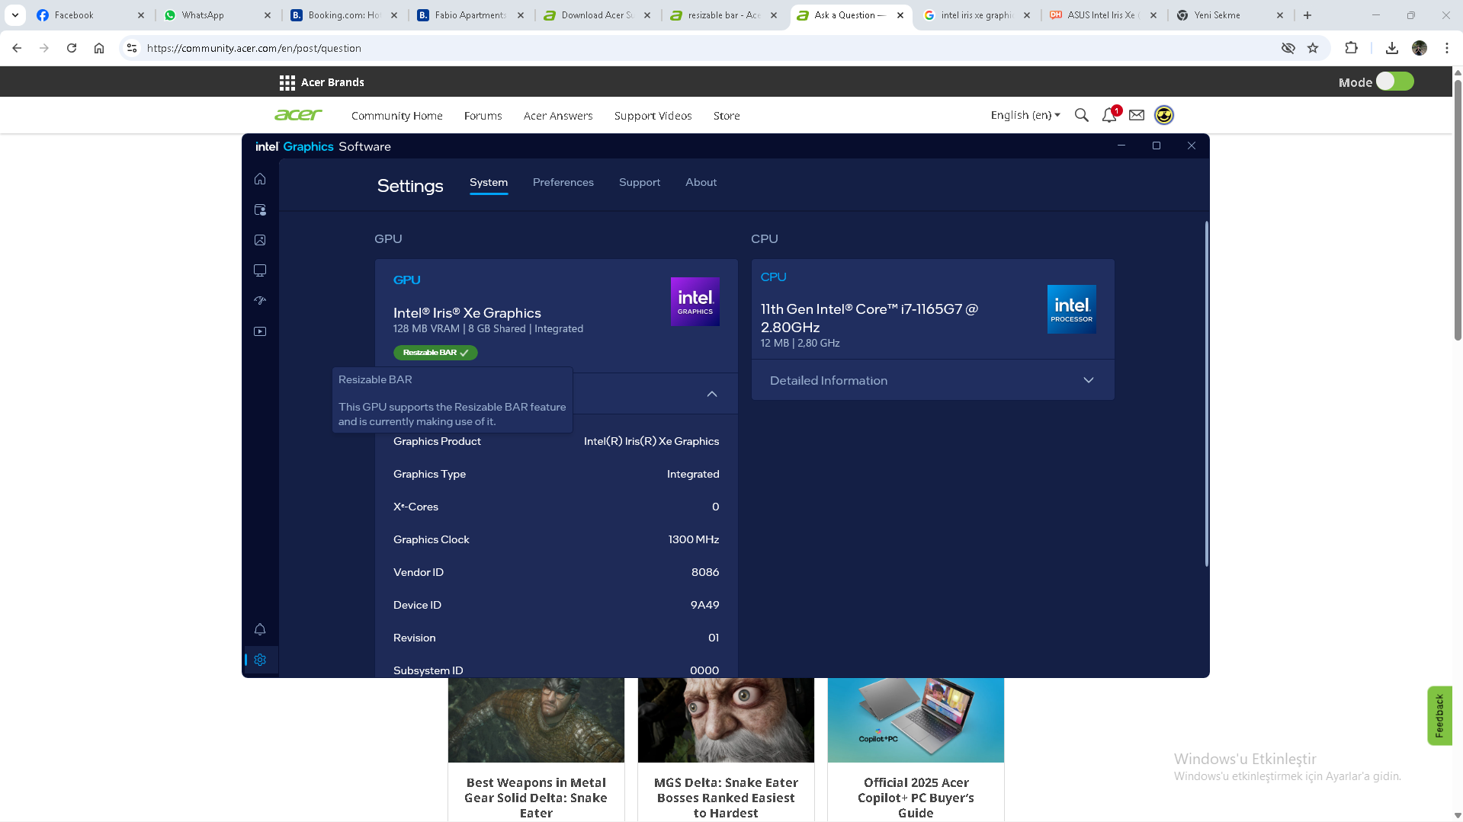Switch to Support tab
Image resolution: width=1463 pixels, height=822 pixels.
[640, 182]
